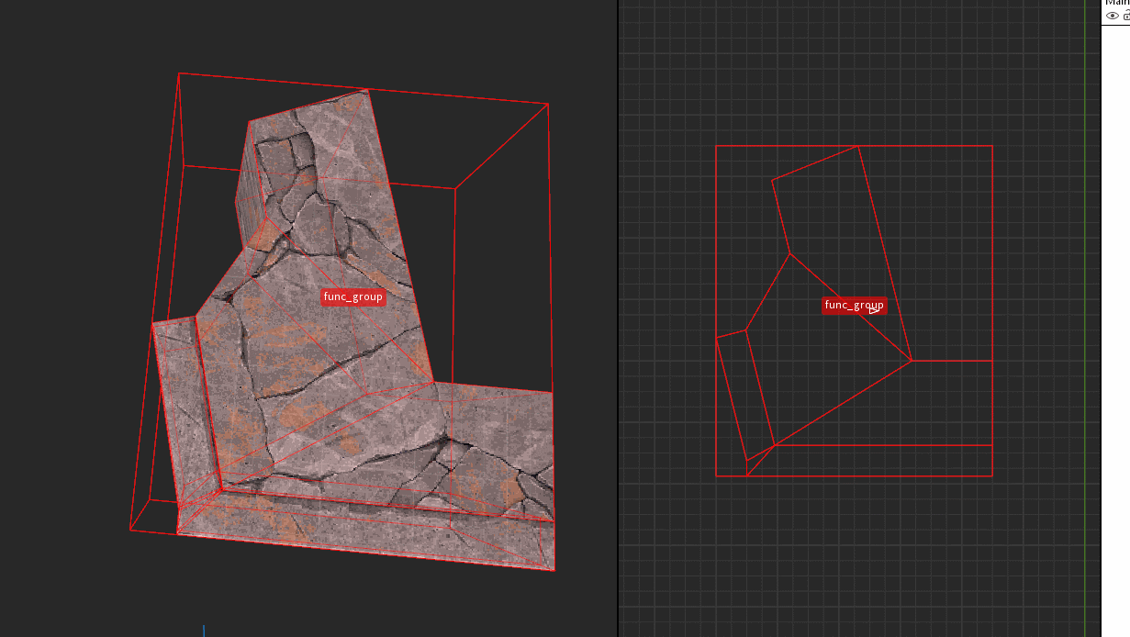The image size is (1130, 637).
Task: Toggle the layer visibility eye icon
Action: 1113,15
